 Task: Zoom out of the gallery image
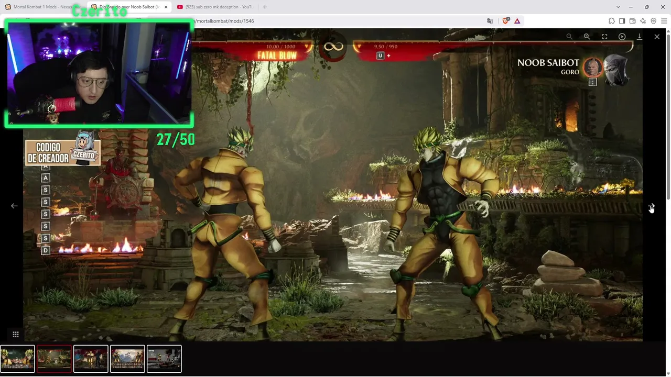click(569, 37)
